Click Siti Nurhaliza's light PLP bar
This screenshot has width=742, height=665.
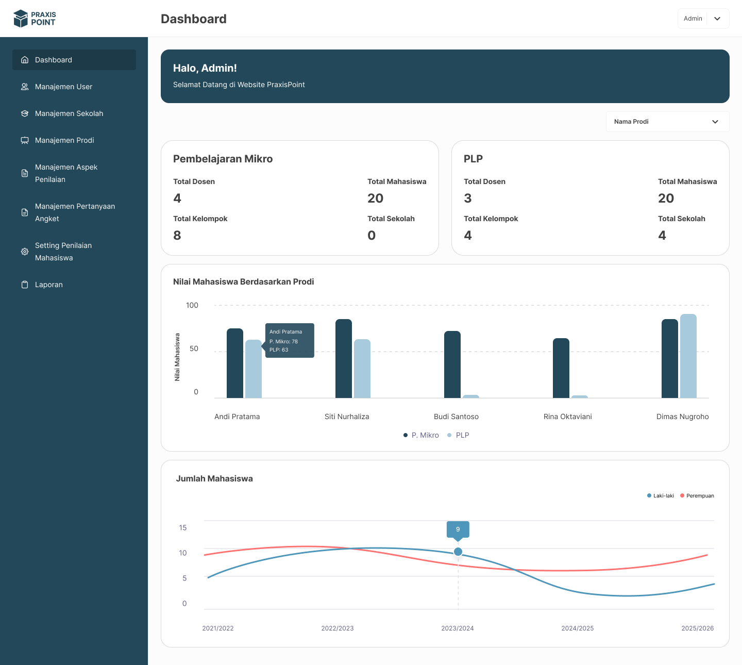pyautogui.click(x=362, y=369)
